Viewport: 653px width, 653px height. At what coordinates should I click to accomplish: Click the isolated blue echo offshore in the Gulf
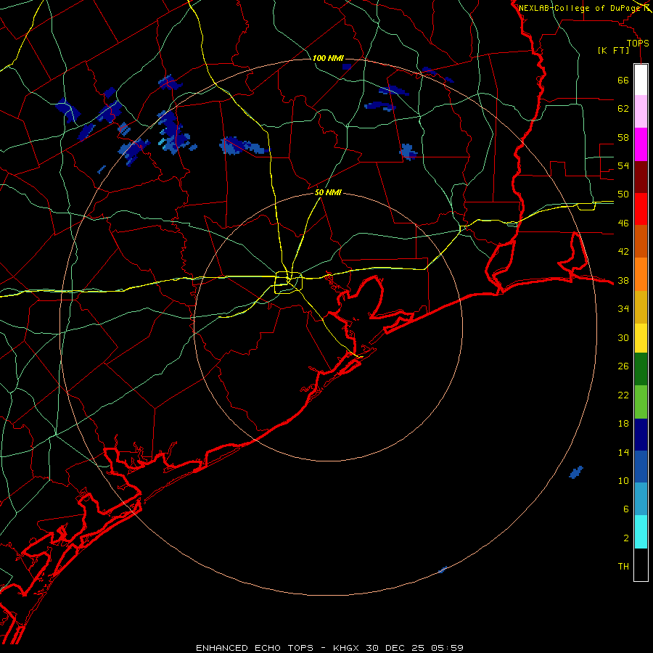(576, 472)
